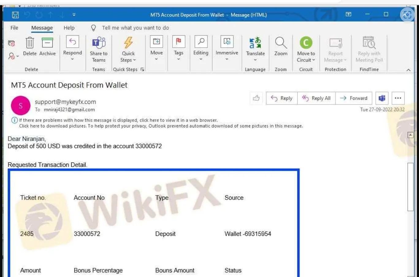Open the Help ribbon tab

coord(69,28)
